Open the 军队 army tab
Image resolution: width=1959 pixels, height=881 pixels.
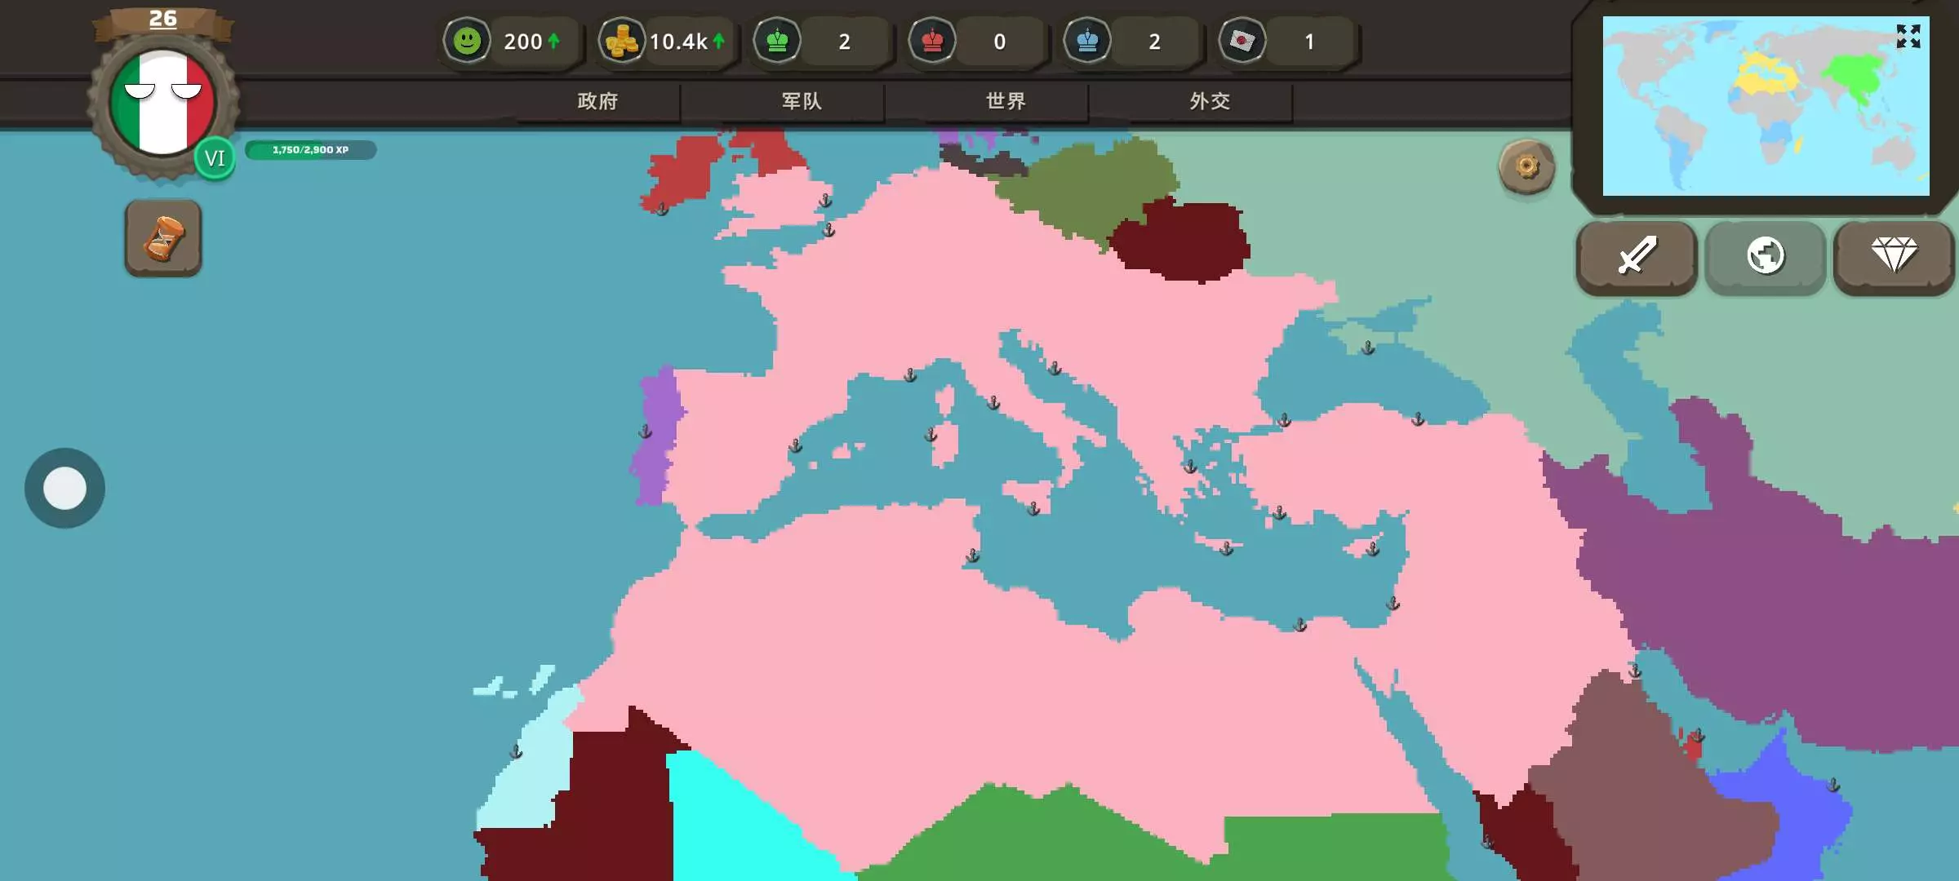(802, 101)
